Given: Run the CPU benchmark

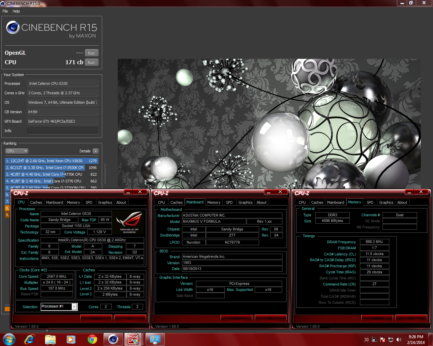Looking at the screenshot, I should coord(91,63).
